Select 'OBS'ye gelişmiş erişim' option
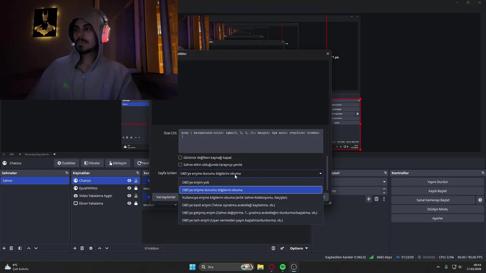Screen dimensions: 486x273 pyautogui.click(x=251, y=213)
